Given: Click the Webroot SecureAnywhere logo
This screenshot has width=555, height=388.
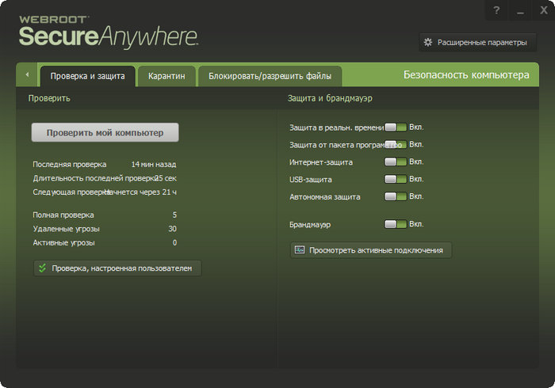Looking at the screenshot, I should coord(109,32).
